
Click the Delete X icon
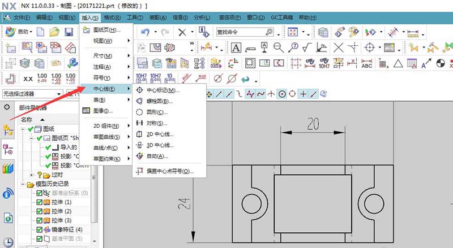tap(182, 32)
